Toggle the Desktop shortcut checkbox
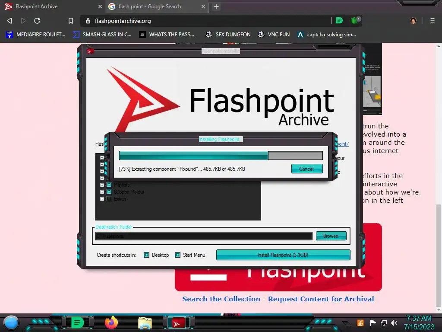Image resolution: width=442 pixels, height=332 pixels. pos(147,255)
